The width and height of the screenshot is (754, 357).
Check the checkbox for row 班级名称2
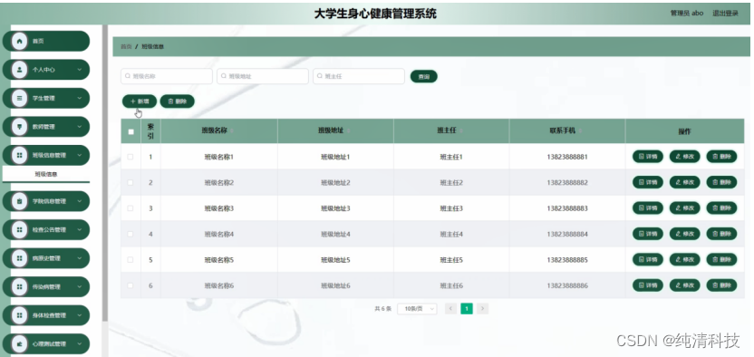[130, 183]
